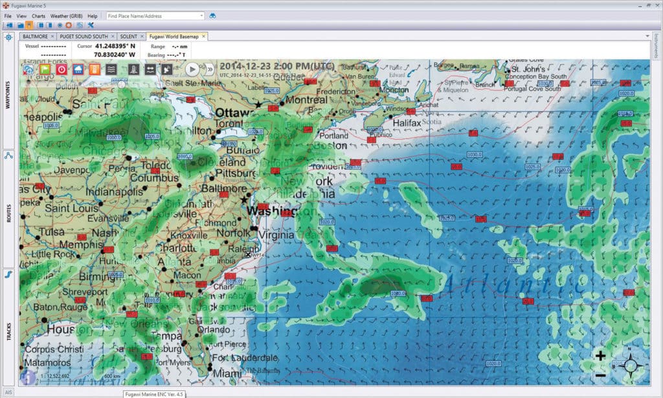Close the BALTIMORE tab

click(x=52, y=36)
